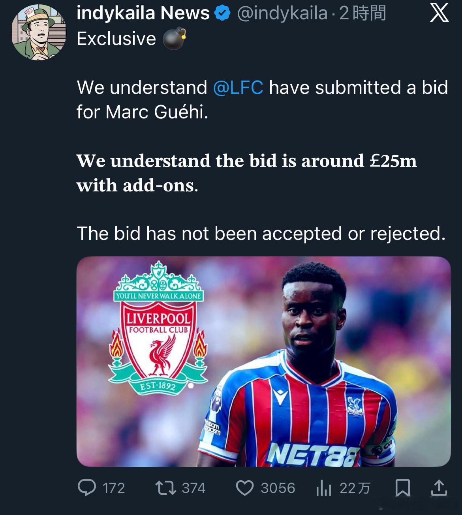Click the repost arrows icon

(x=165, y=488)
